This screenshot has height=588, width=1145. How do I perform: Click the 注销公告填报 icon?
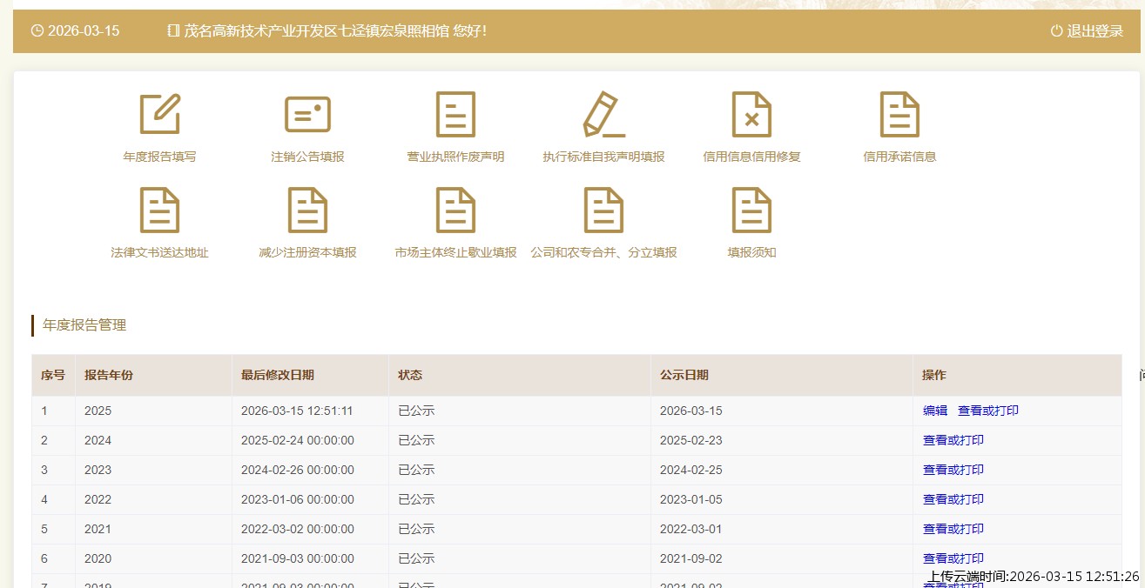click(x=307, y=115)
